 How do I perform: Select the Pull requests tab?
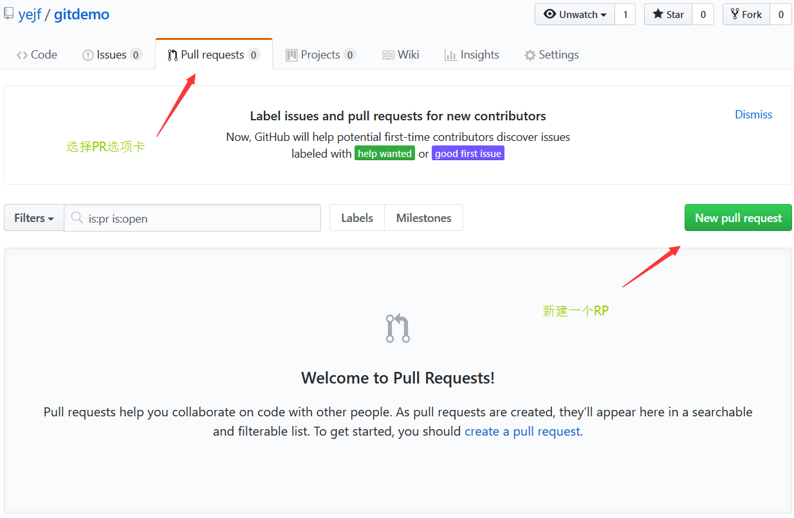coord(214,55)
